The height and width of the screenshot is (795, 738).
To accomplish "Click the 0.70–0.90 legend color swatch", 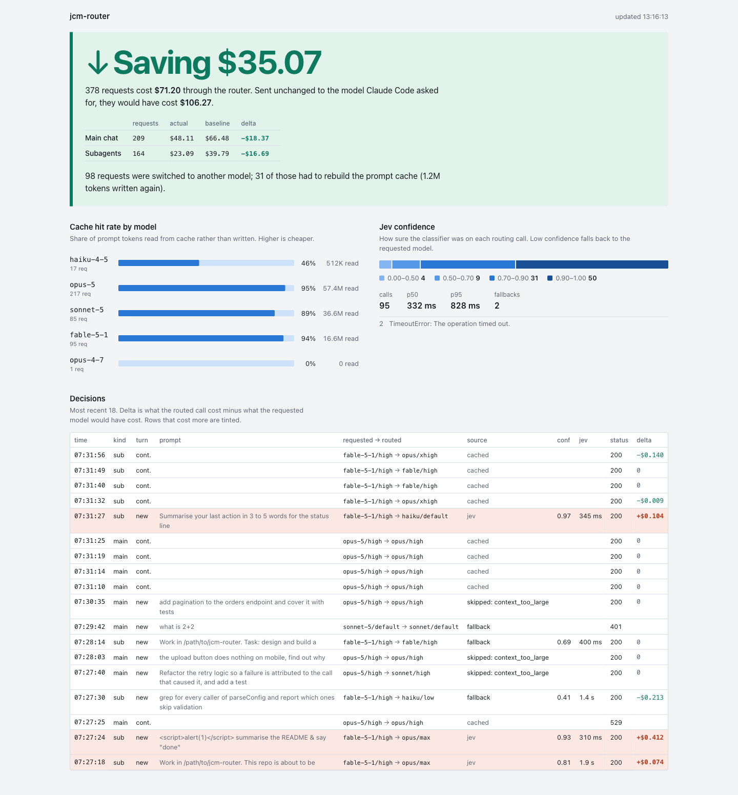I will coord(492,278).
